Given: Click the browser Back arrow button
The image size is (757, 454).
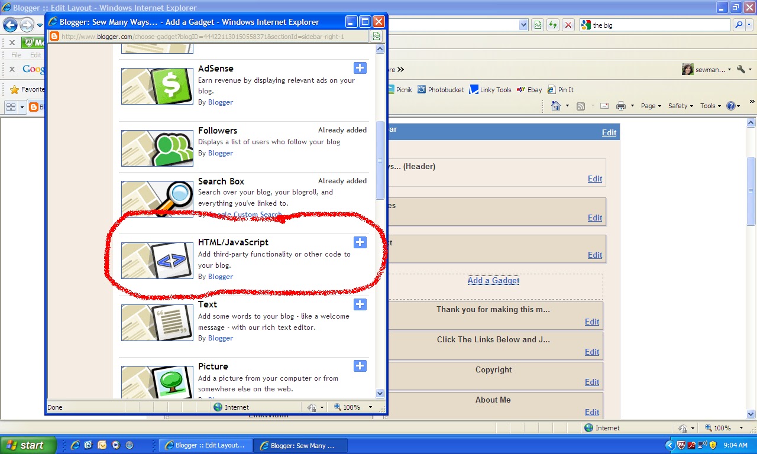Looking at the screenshot, I should coord(10,25).
